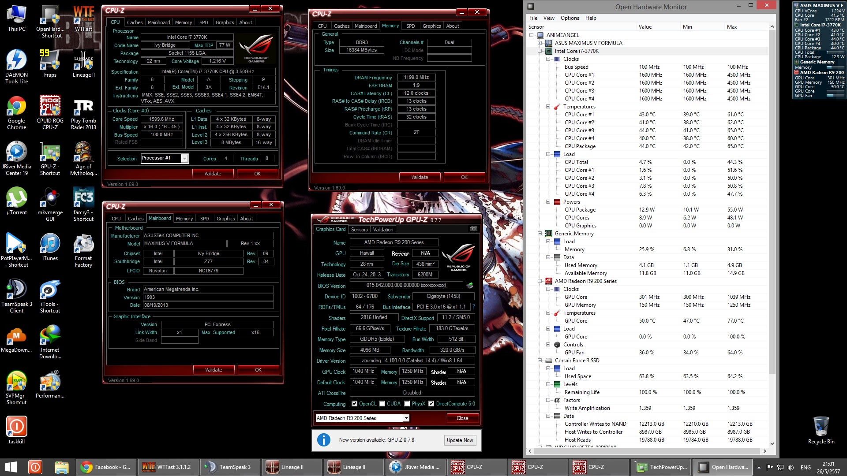Open the Google Chrome desktop icon

click(16, 107)
